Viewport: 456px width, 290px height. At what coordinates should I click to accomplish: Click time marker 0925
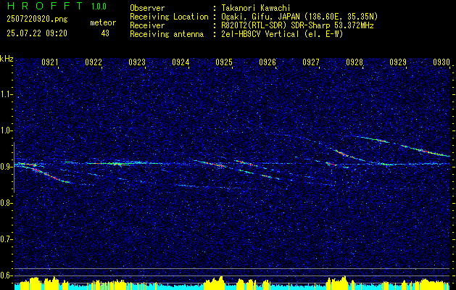224,62
